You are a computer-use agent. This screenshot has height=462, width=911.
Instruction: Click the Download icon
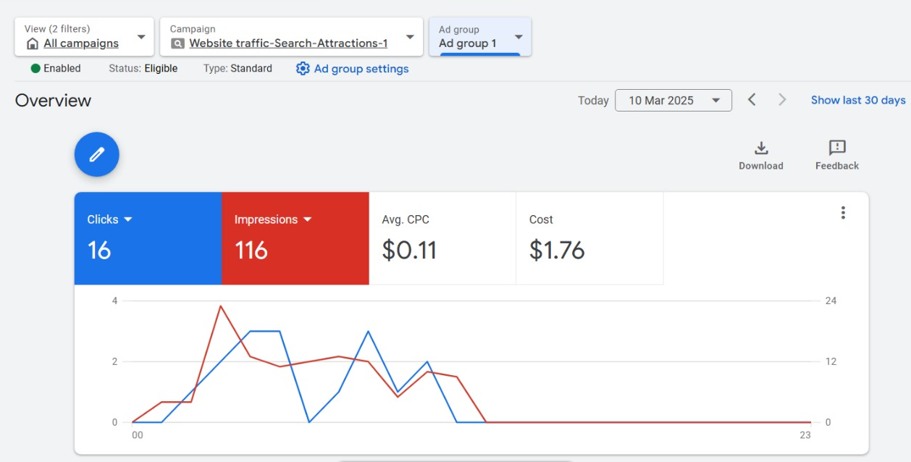[761, 148]
